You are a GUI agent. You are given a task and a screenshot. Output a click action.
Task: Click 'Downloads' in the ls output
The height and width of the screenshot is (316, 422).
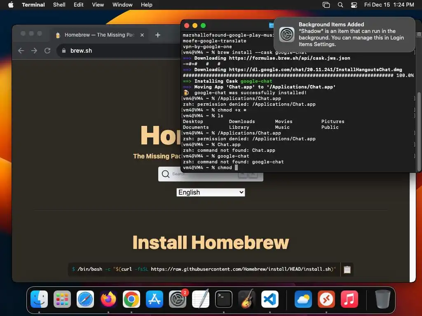click(x=242, y=121)
